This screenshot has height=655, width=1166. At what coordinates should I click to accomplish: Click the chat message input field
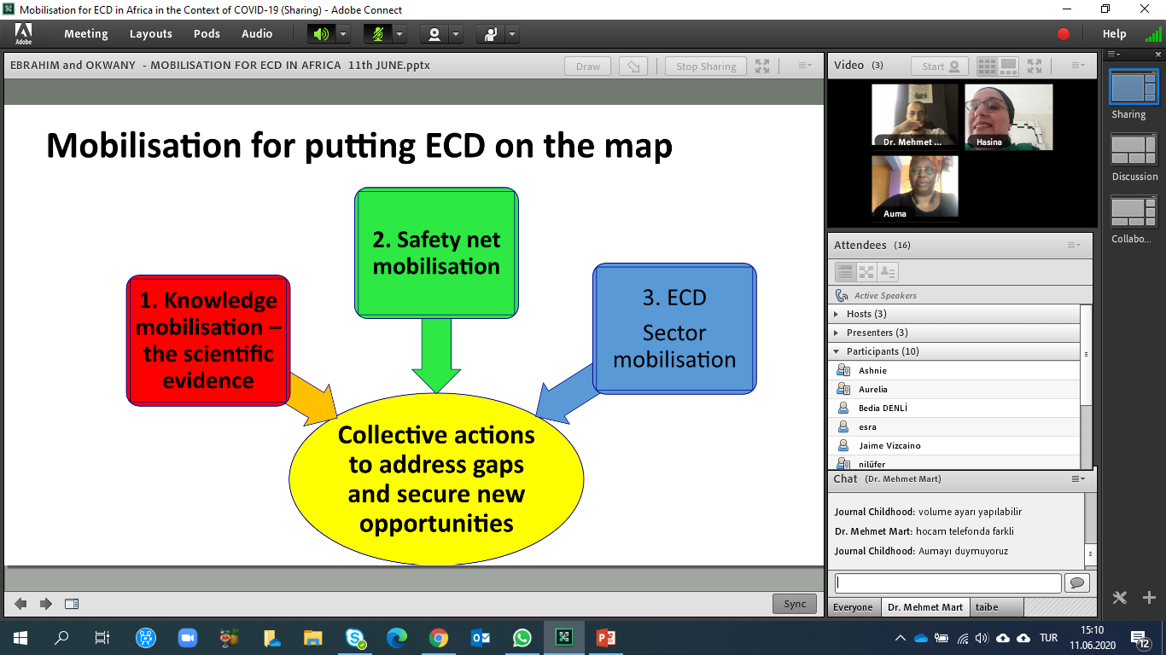[947, 583]
